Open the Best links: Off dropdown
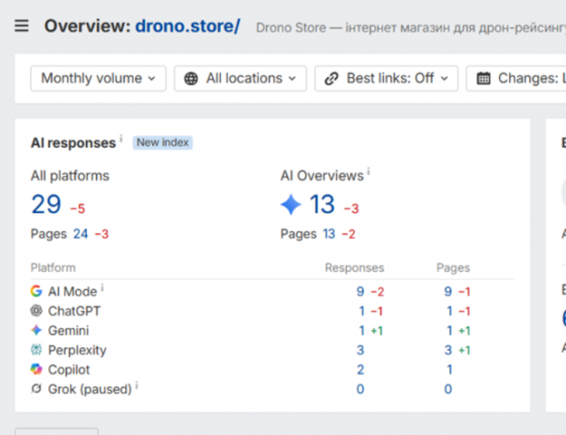 pos(386,78)
